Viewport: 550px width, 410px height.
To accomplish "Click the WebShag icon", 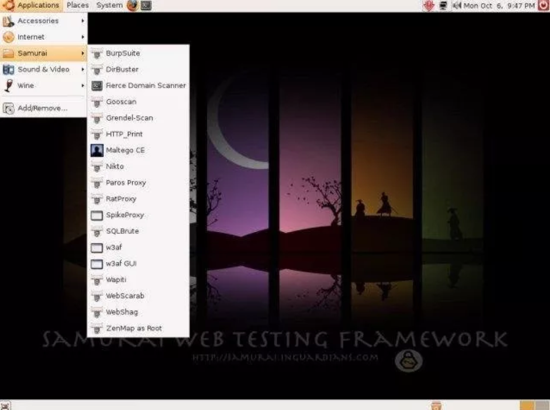I will point(97,312).
